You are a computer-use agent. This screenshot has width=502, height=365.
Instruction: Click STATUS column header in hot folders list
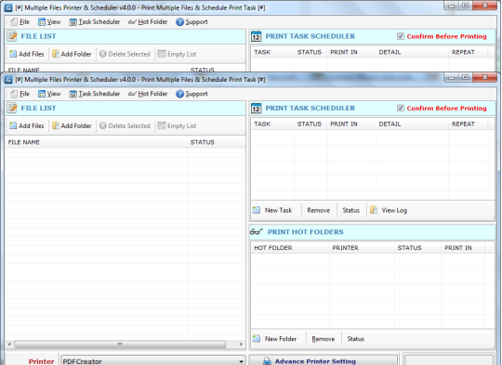click(x=418, y=248)
